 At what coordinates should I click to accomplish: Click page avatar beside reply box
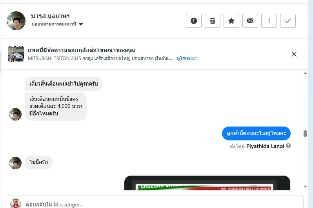(x=16, y=203)
